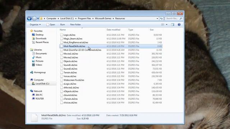Open the Videos library

click(39, 65)
